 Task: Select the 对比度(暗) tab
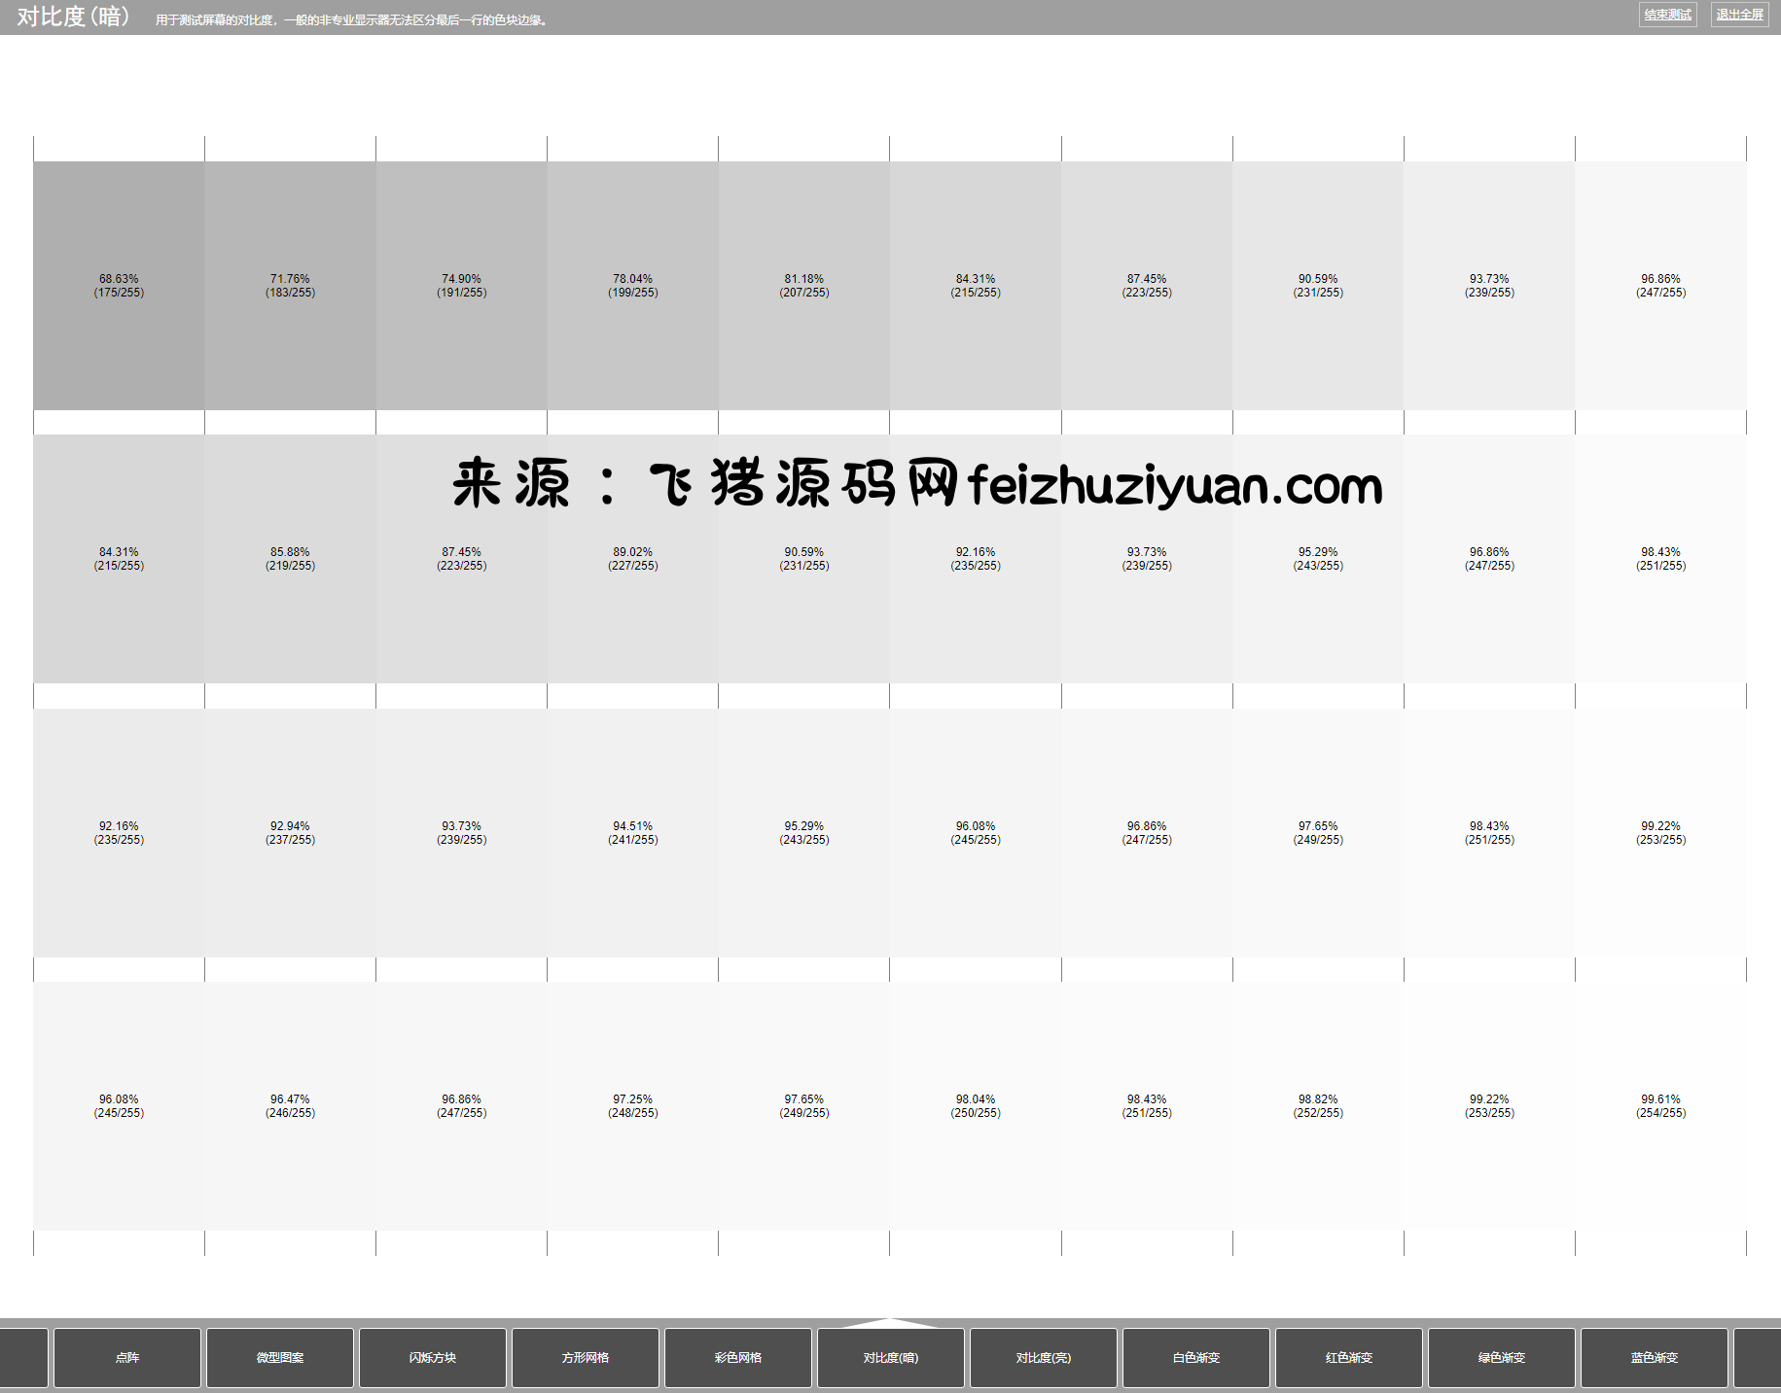pos(891,1357)
